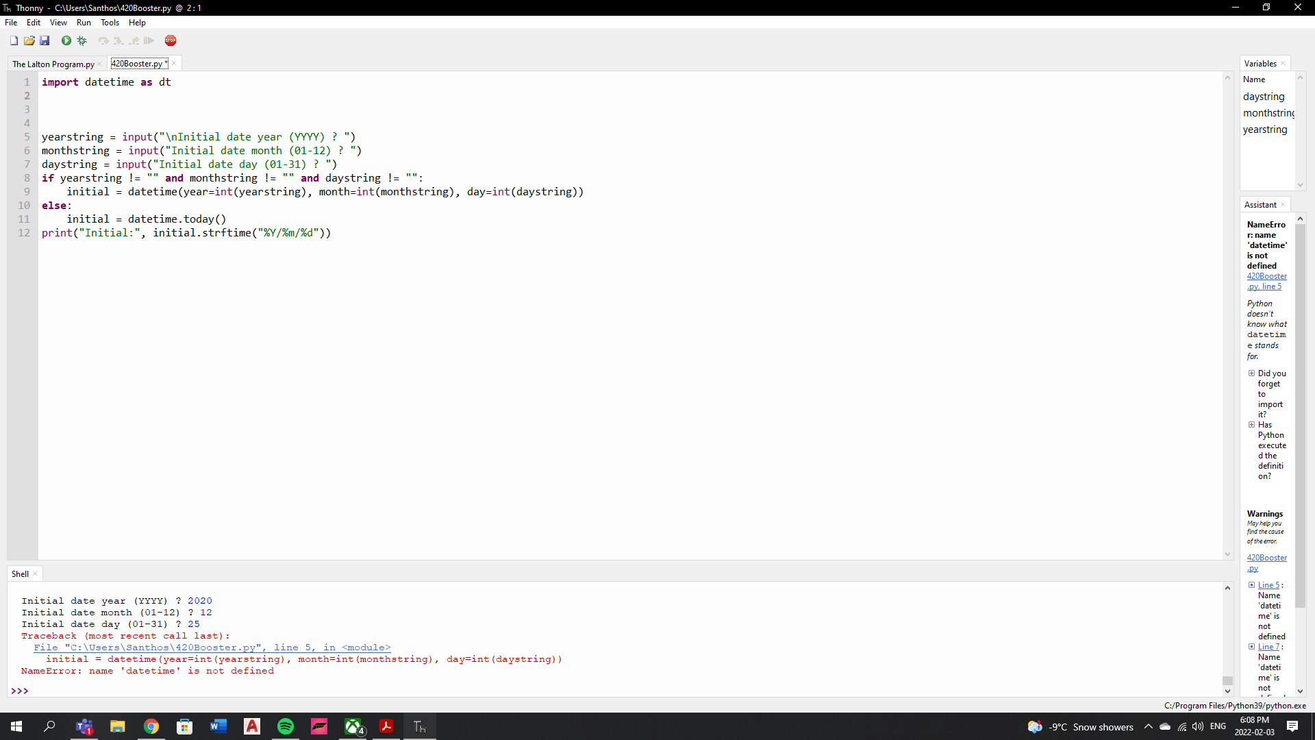The width and height of the screenshot is (1315, 740).
Task: Expand 'Has Python executed the definition?' hint
Action: (x=1251, y=425)
